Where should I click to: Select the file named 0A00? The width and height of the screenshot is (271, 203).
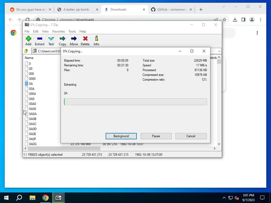pos(30,109)
